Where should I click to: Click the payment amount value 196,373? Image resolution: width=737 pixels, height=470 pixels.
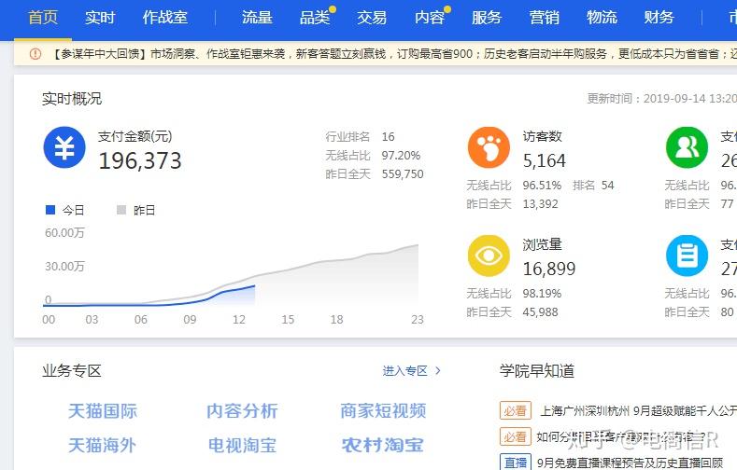(x=140, y=161)
